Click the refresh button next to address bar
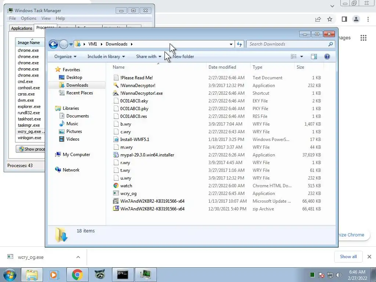376x282 pixels. pyautogui.click(x=239, y=44)
